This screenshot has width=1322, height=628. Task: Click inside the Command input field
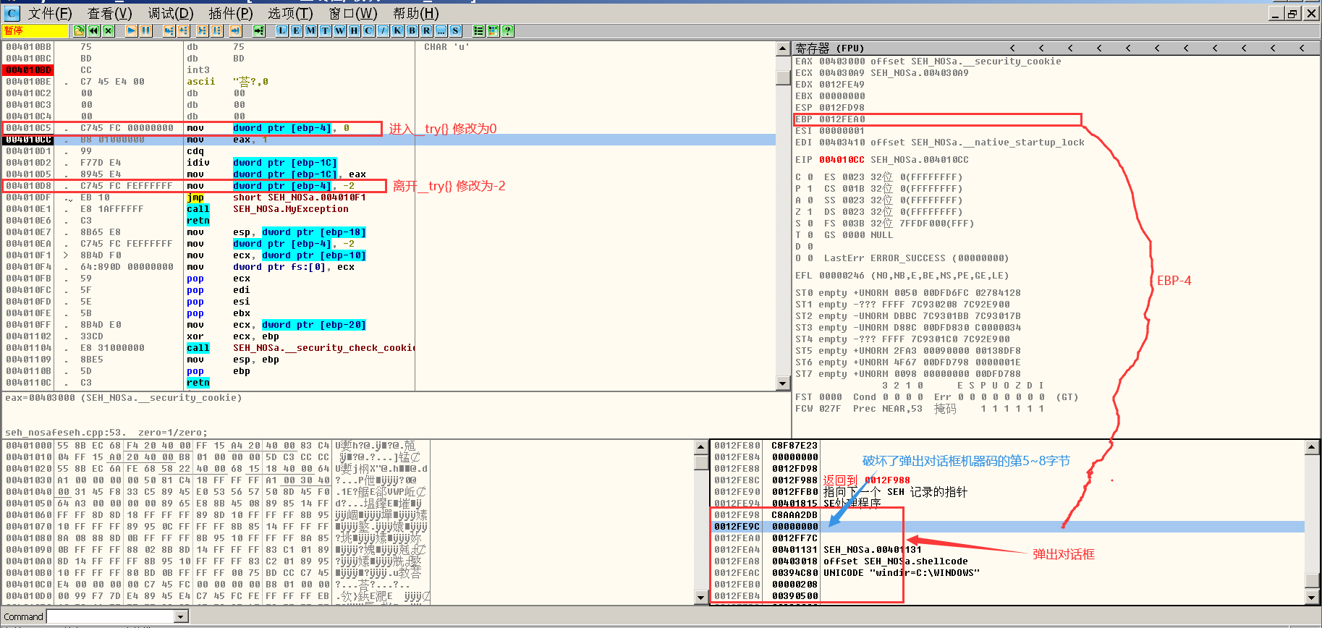tap(110, 616)
